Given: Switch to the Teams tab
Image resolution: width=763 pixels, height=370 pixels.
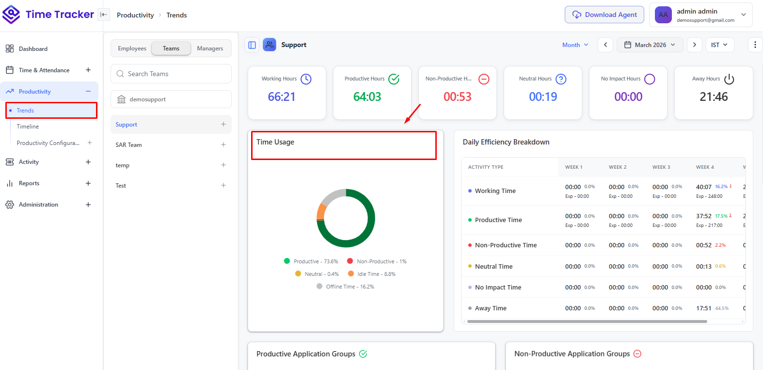Looking at the screenshot, I should click(171, 48).
